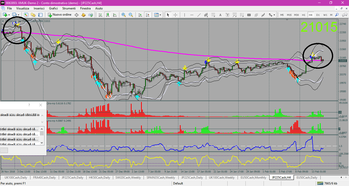Open the Inserisci menu
Screen dimensions: 349x186
coord(39,8)
